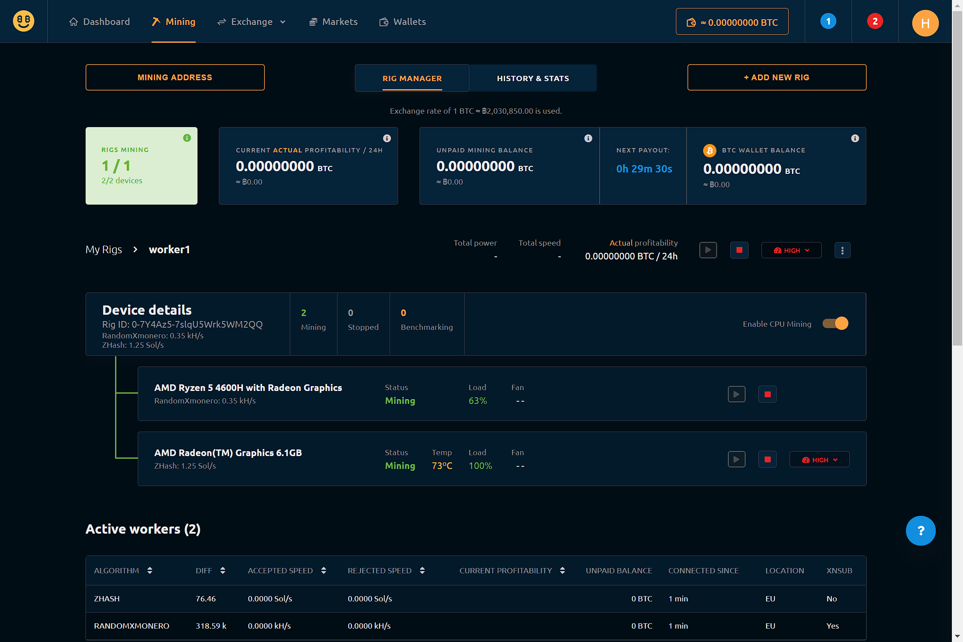Toggle Enable CPU Mining switch

pos(835,323)
